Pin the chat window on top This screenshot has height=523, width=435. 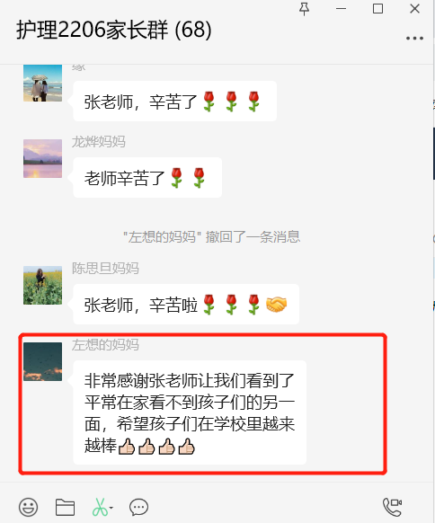coord(304,9)
